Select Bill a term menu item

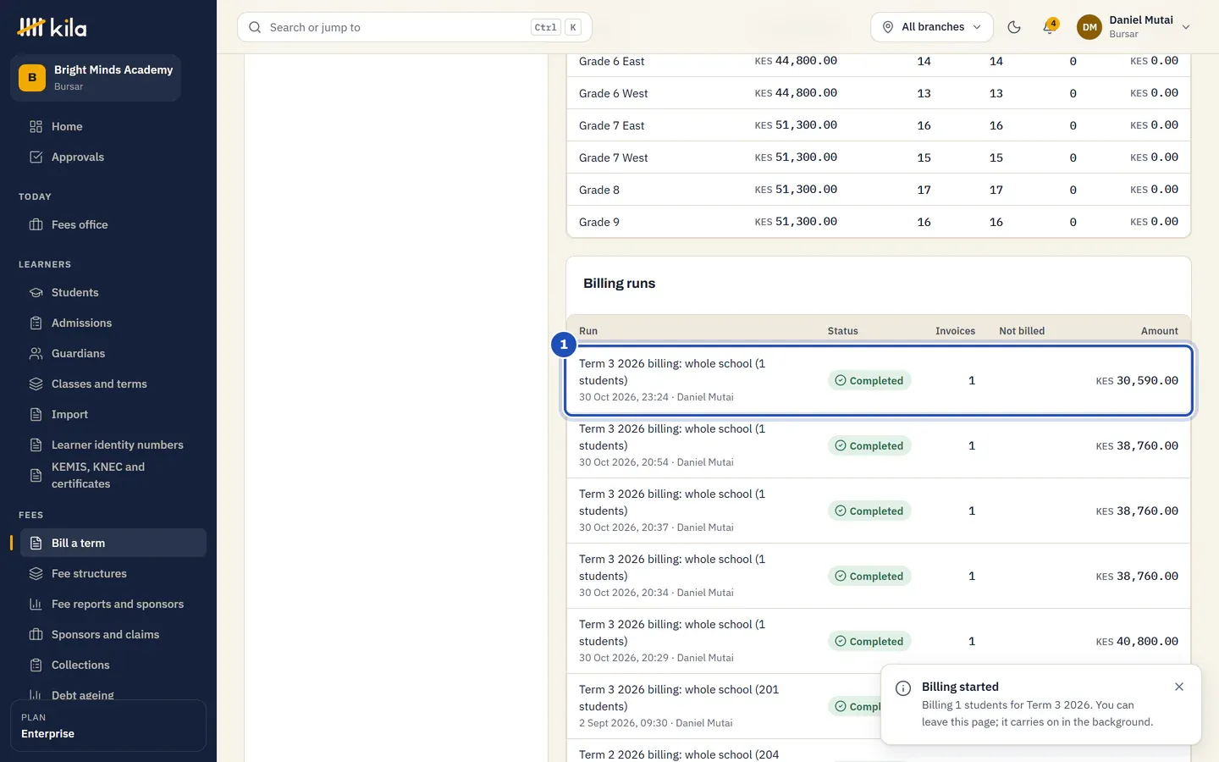coord(113,543)
